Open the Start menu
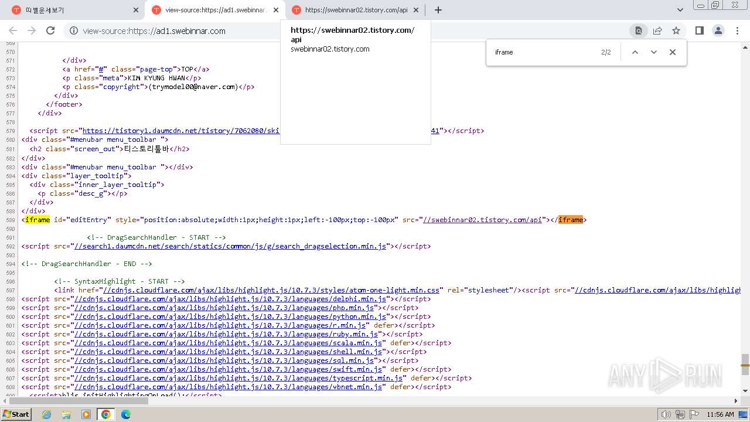 click(x=16, y=414)
